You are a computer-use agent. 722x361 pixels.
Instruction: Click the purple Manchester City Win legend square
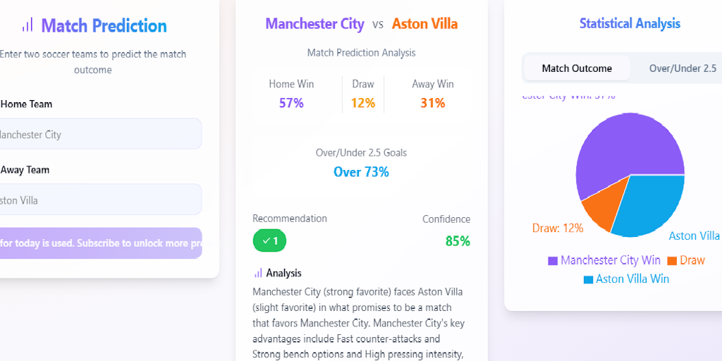(553, 261)
